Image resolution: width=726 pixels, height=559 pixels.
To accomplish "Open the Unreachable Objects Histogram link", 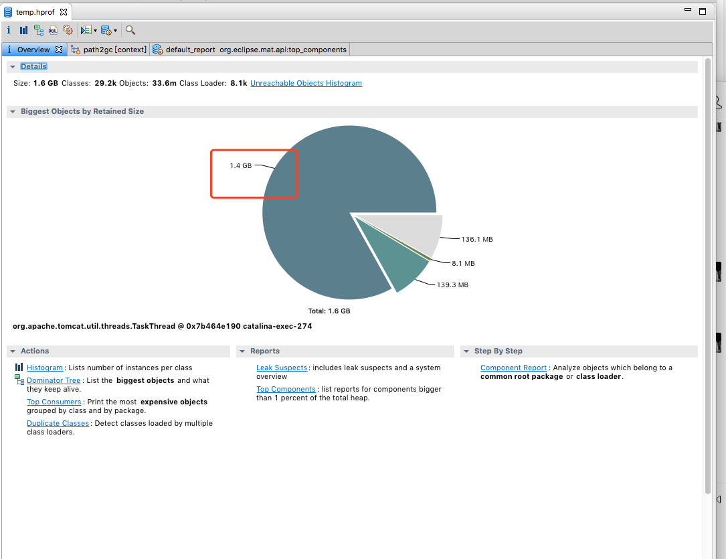I will [x=306, y=84].
